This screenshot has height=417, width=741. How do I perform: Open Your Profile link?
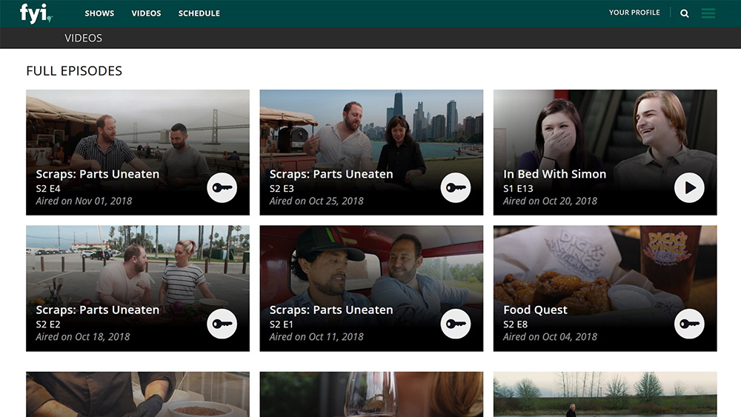tap(634, 13)
